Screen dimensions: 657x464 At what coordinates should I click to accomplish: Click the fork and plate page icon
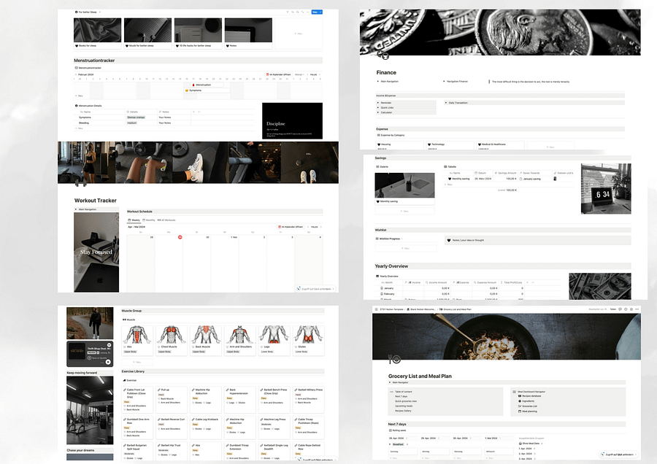(394, 359)
